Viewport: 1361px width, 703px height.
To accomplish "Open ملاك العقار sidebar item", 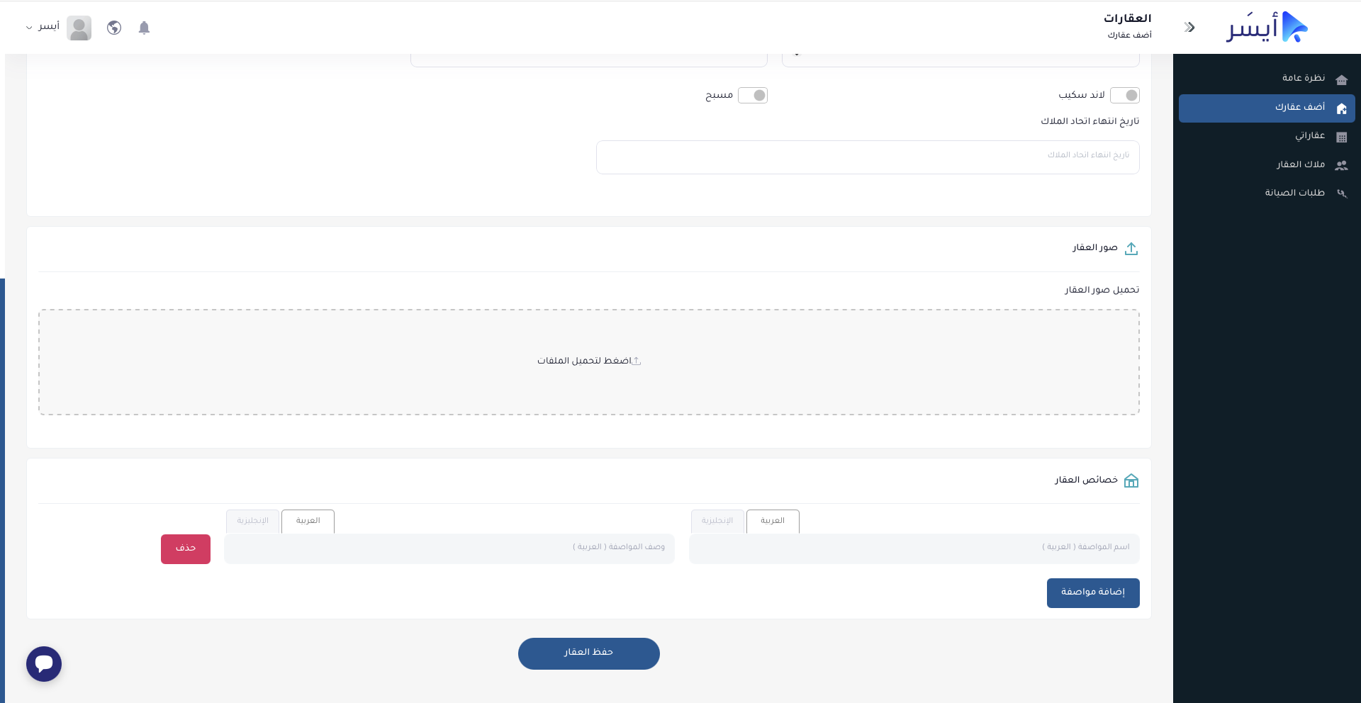I will click(x=1300, y=164).
